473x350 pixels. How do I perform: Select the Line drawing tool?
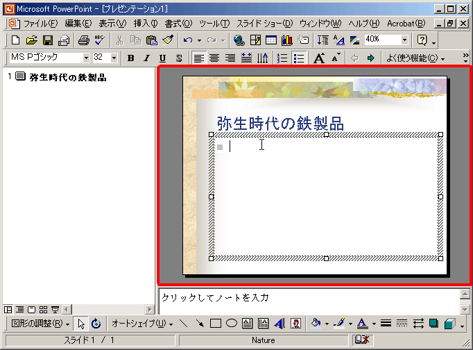(x=183, y=324)
